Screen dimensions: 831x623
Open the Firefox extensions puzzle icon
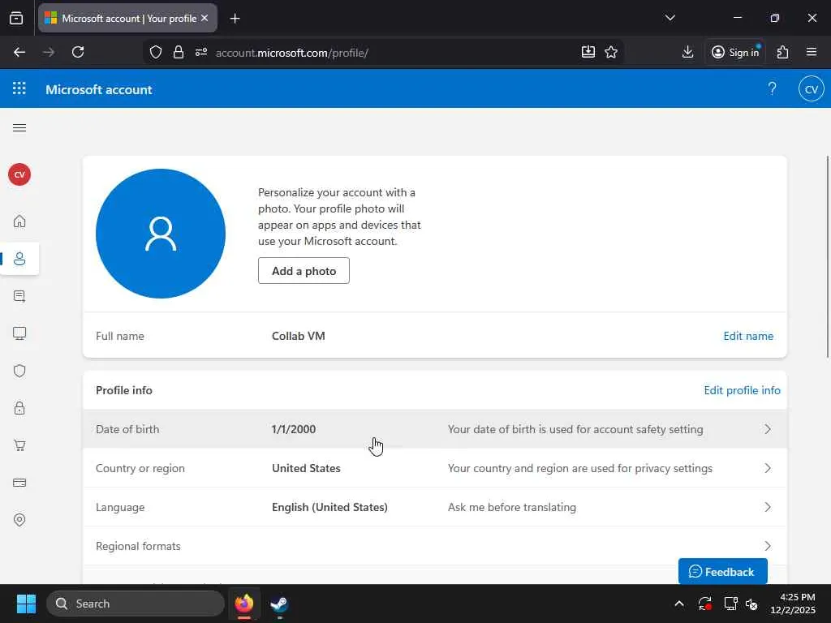pyautogui.click(x=783, y=52)
